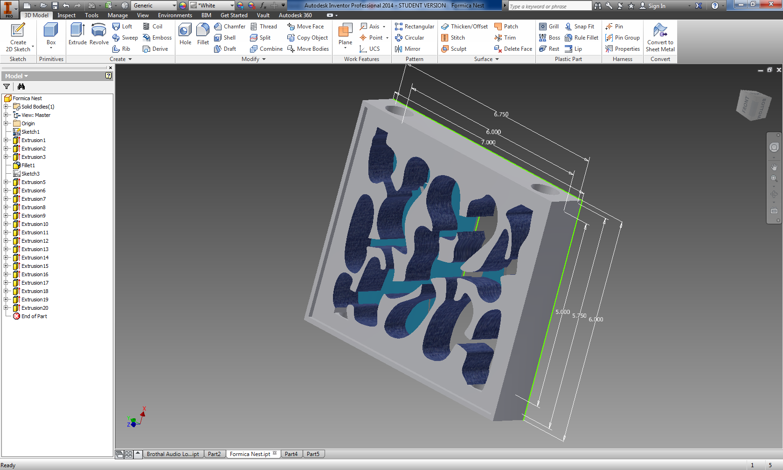Viewport: 783px width, 470px height.
Task: Select the Extrude tool
Action: click(77, 34)
